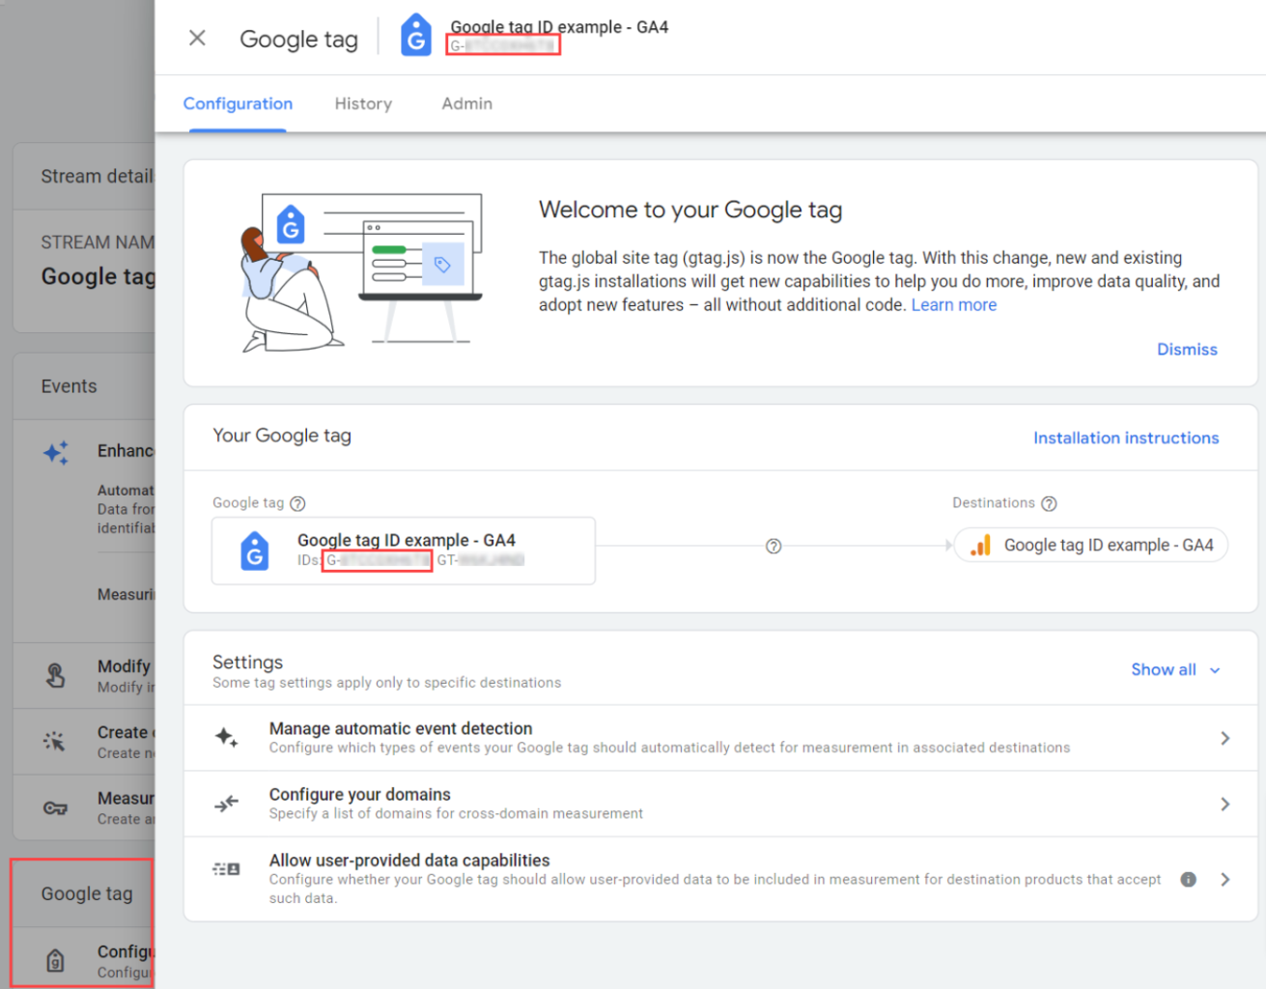Viewport: 1266px width, 989px height.
Task: Click the merge arrows icon for domains
Action: pyautogui.click(x=227, y=804)
